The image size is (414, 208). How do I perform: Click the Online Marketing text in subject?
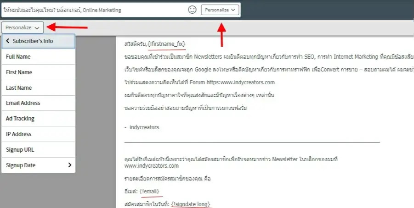tap(102, 10)
